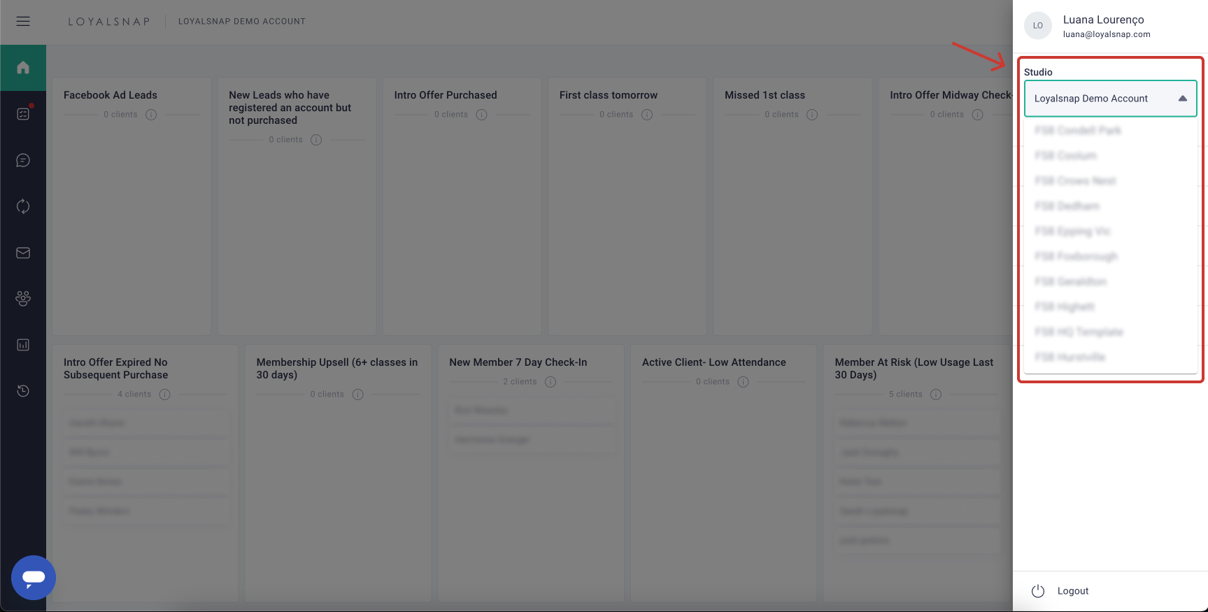Open the blue chat support bubble
The height and width of the screenshot is (612, 1208).
click(34, 577)
